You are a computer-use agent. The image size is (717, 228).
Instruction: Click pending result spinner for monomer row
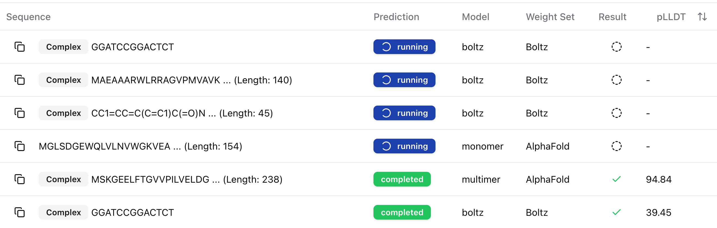616,146
